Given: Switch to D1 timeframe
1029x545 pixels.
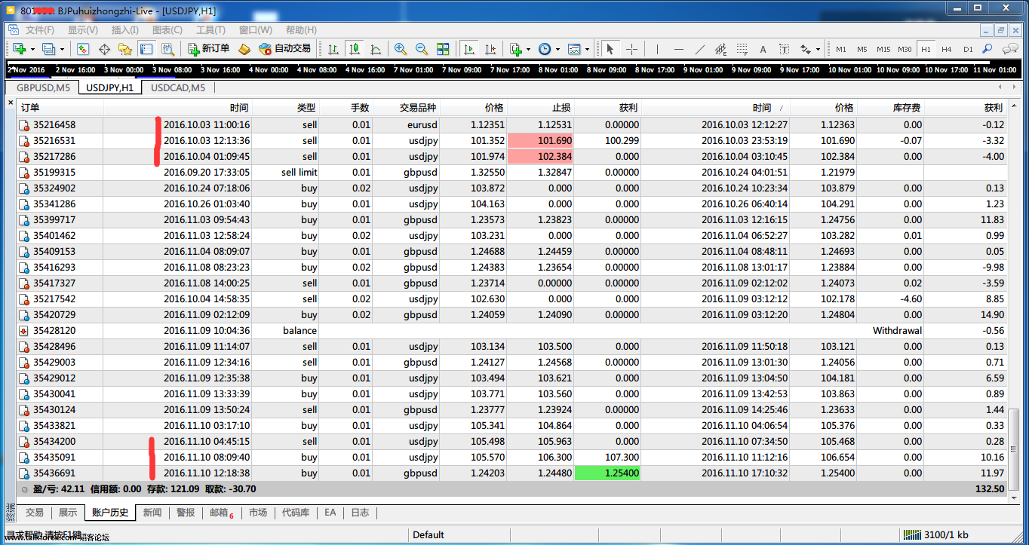Looking at the screenshot, I should 968,49.
